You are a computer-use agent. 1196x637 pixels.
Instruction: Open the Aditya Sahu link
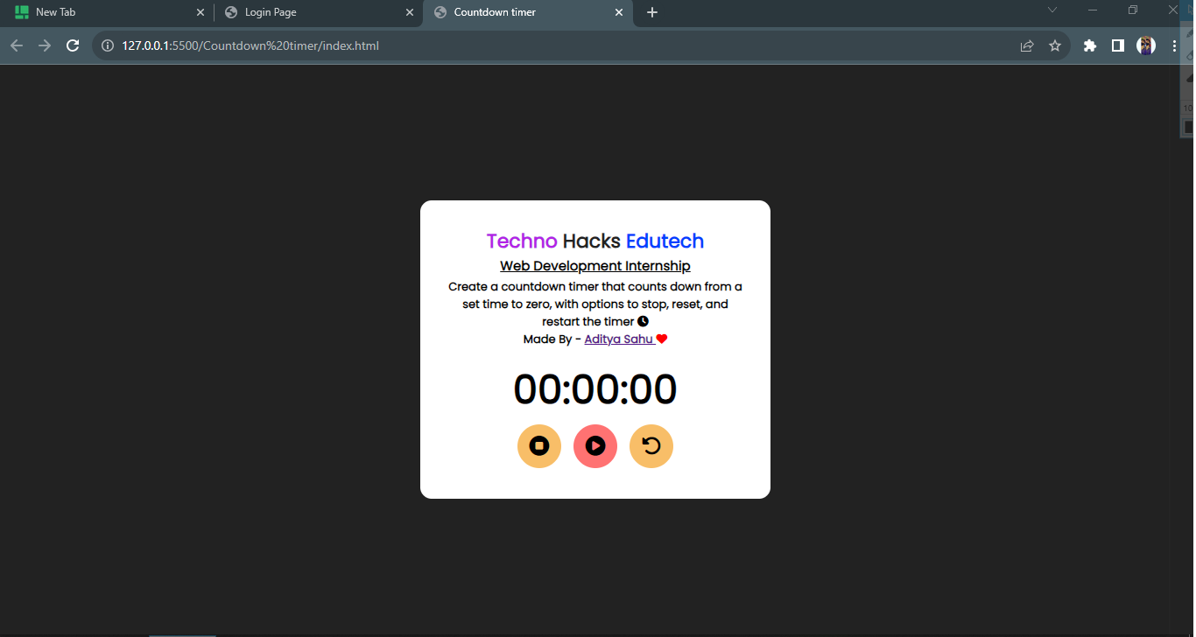(619, 339)
